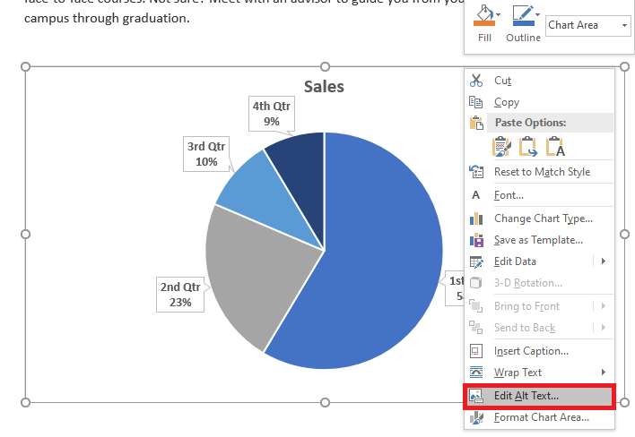635x437 pixels.
Task: Click the top-left corner sizing handle
Action: [25, 66]
